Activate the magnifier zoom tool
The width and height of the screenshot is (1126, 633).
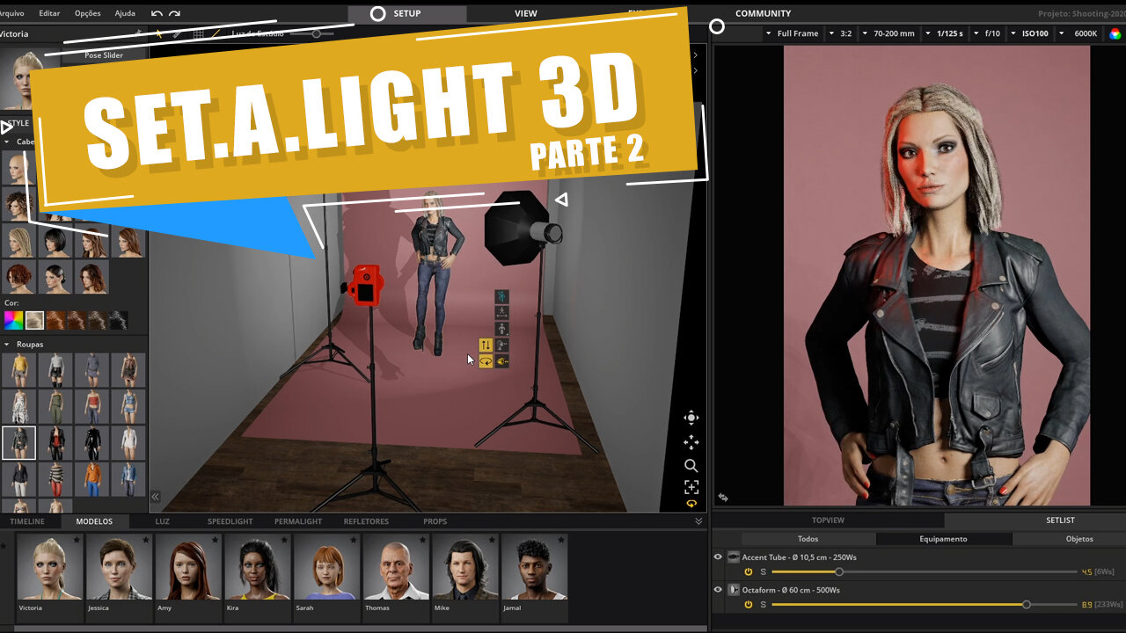[x=691, y=466]
